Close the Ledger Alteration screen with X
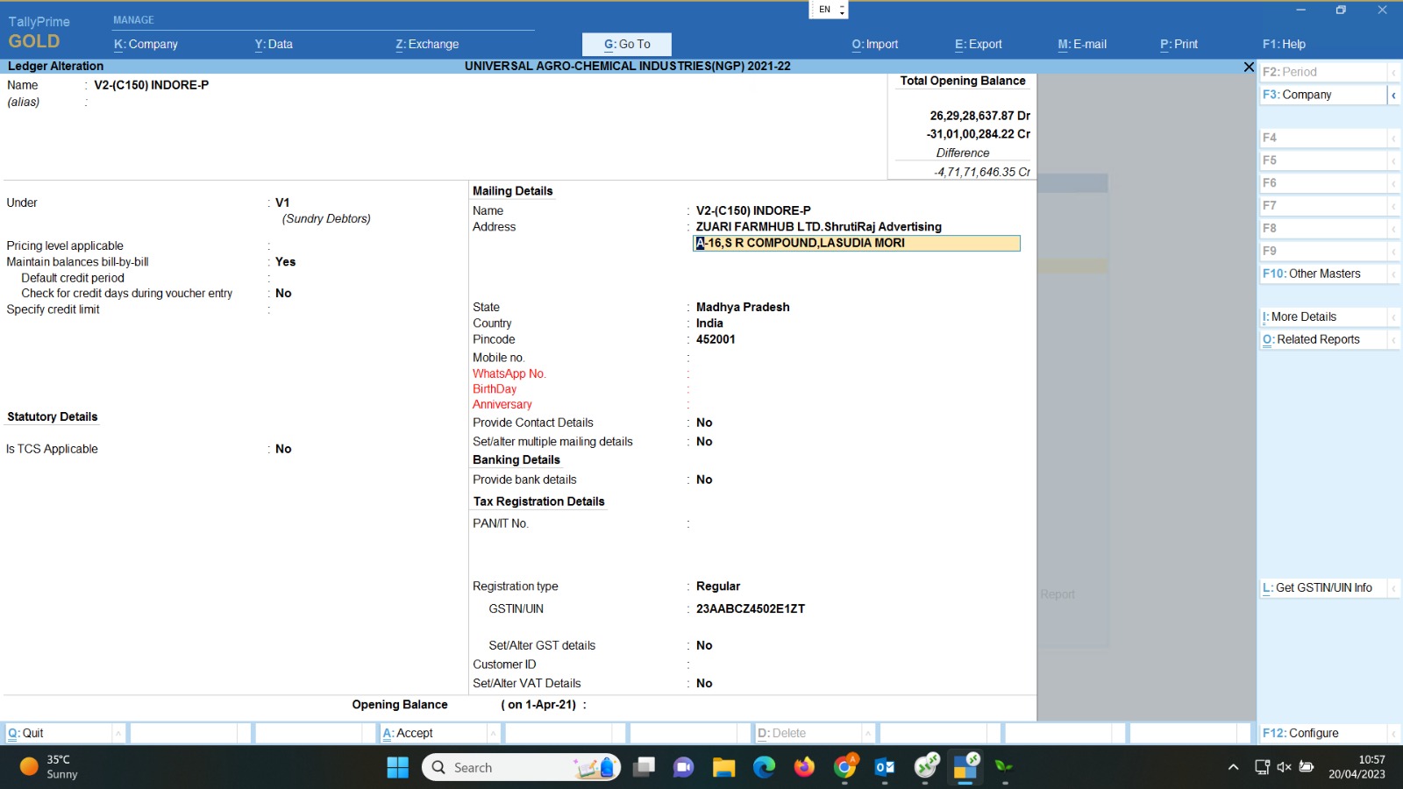The image size is (1403, 789). 1249,67
